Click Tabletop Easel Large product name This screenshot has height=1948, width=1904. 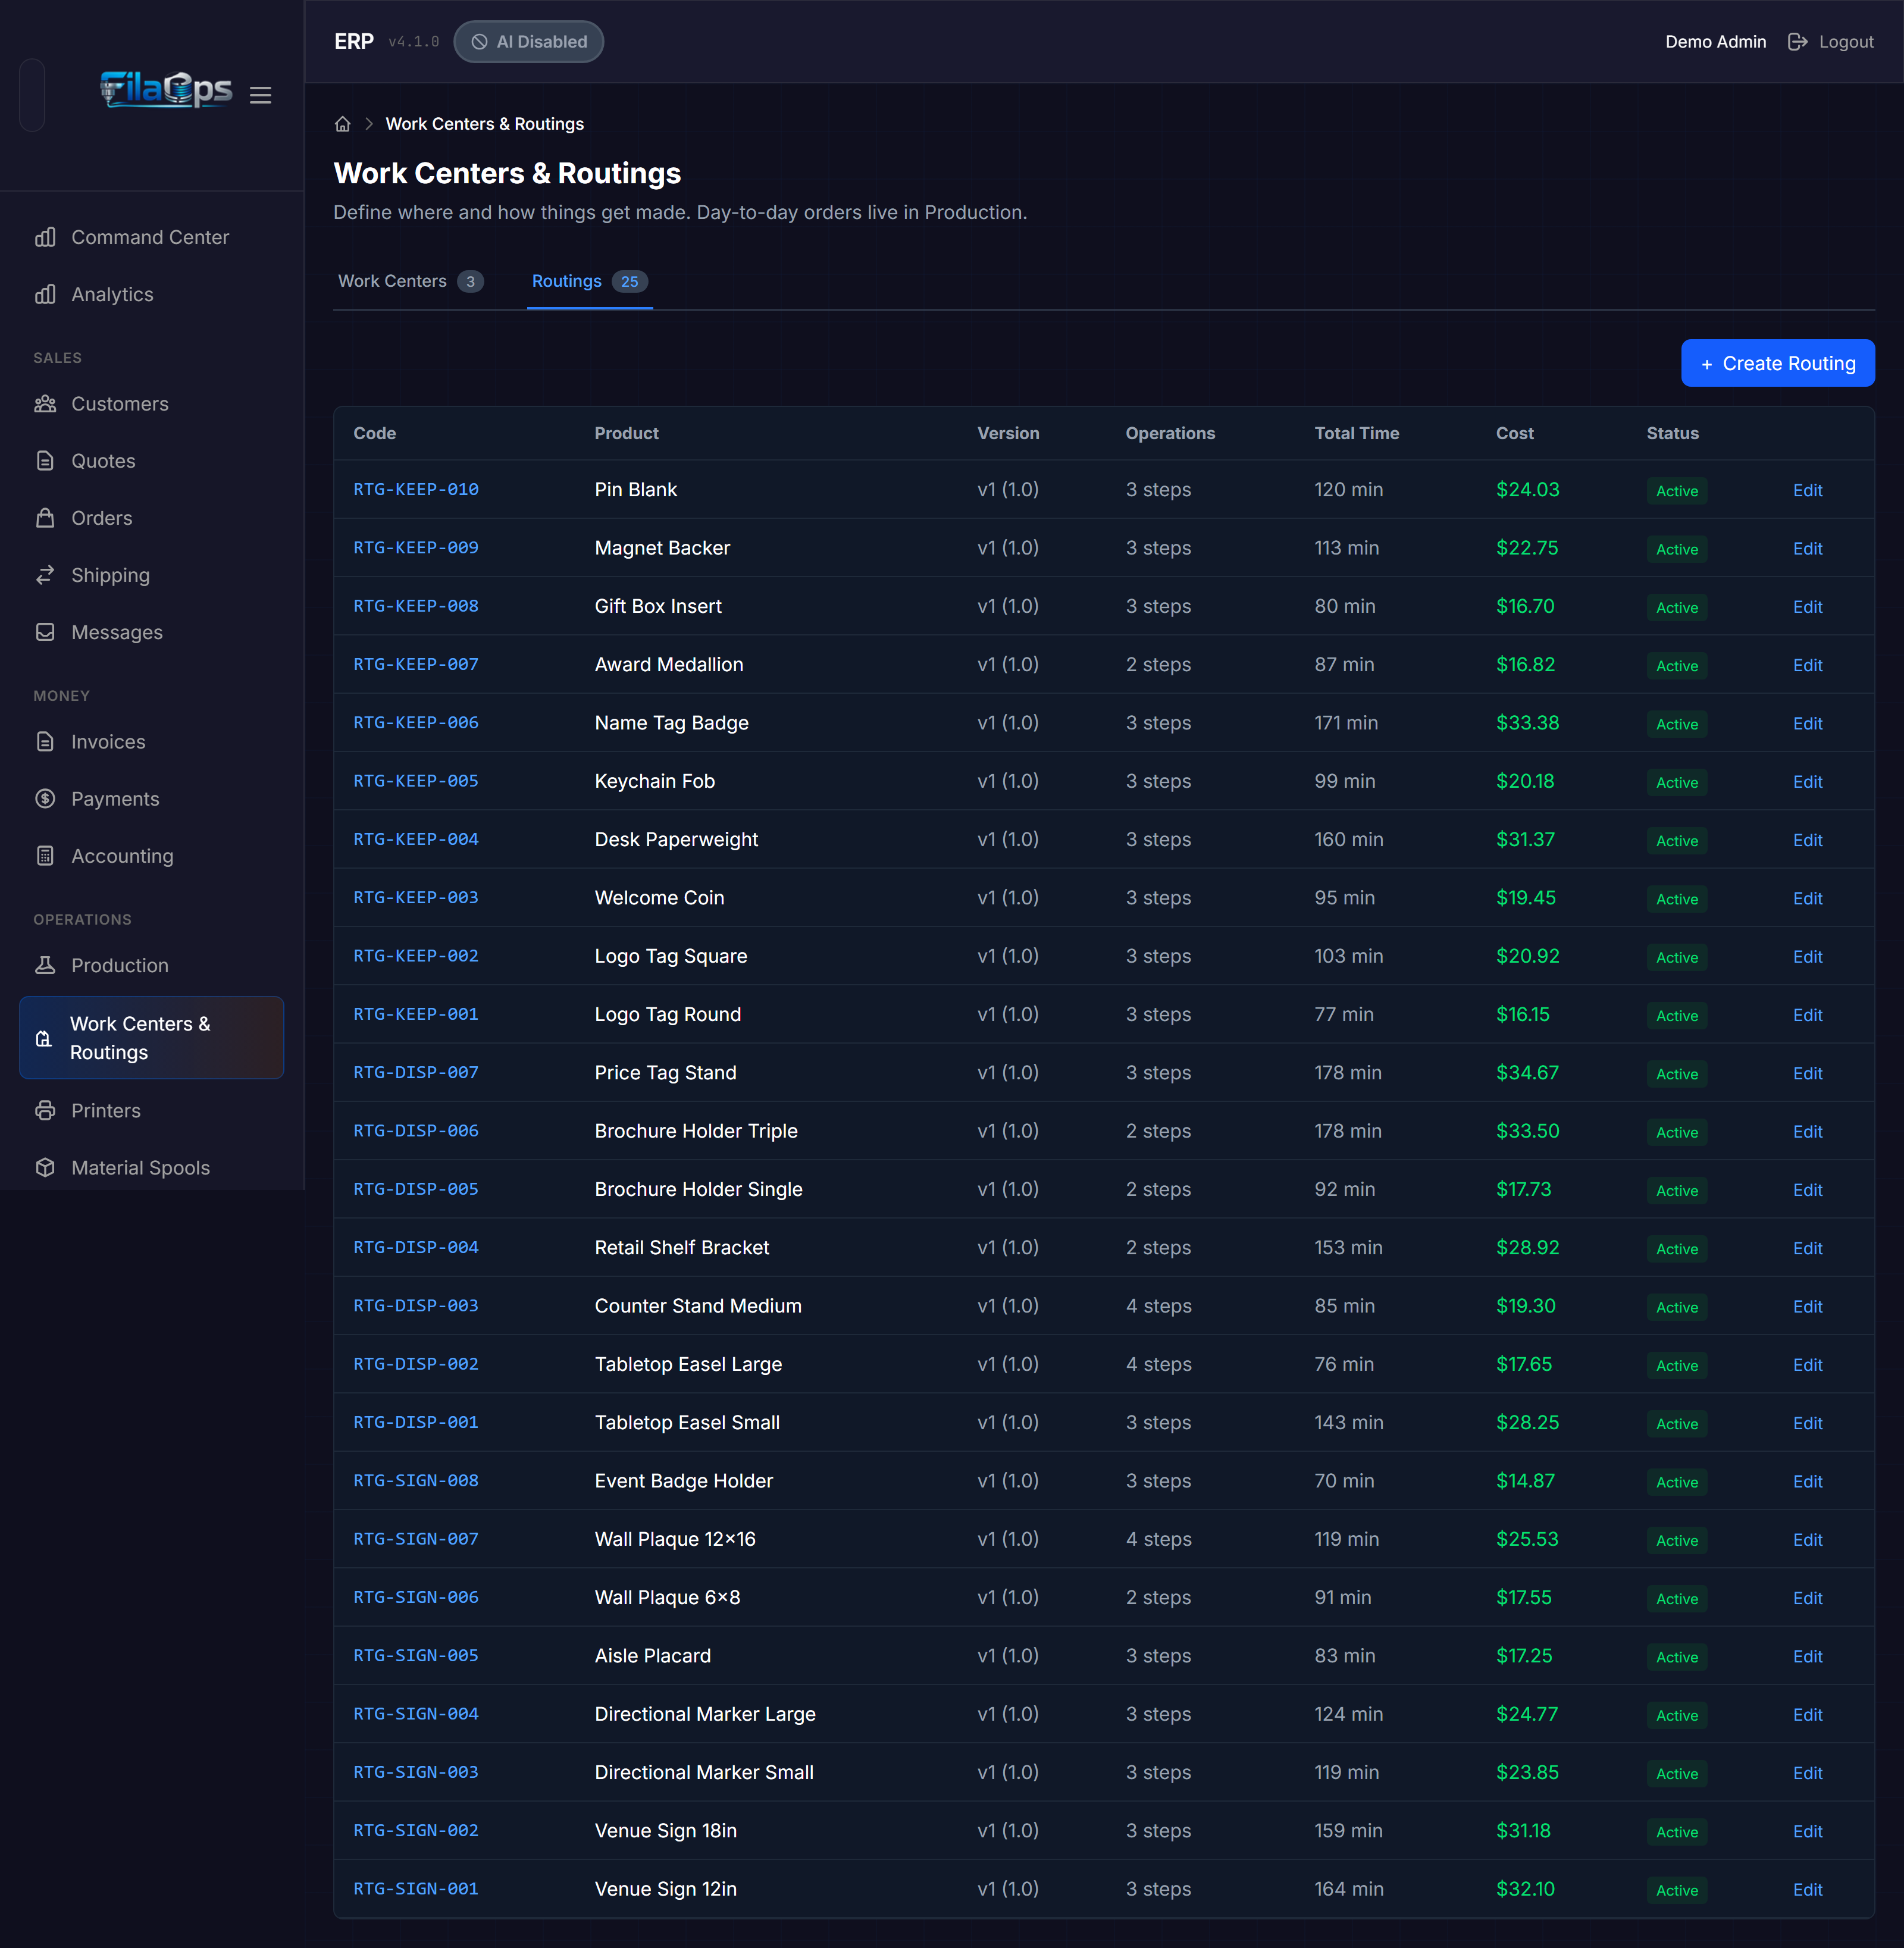[688, 1365]
